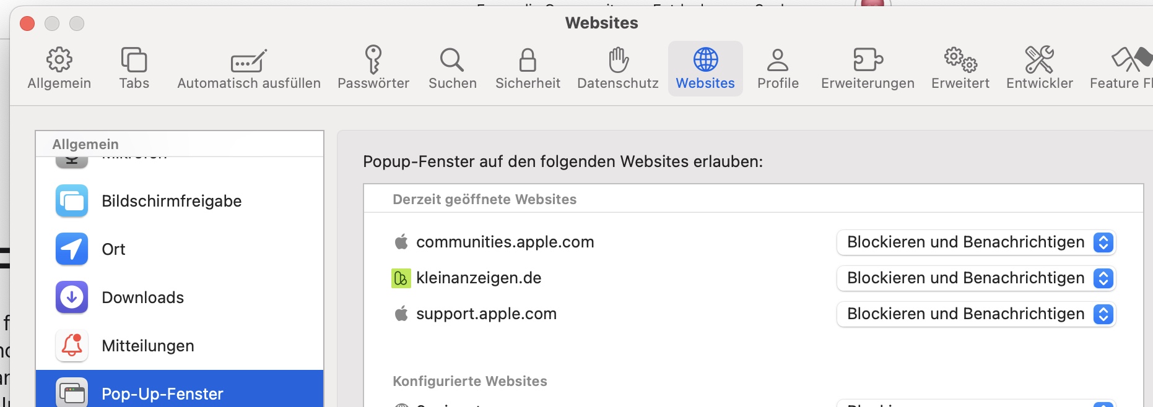The image size is (1153, 407).
Task: Click the Websites globe tab
Action: (x=705, y=68)
